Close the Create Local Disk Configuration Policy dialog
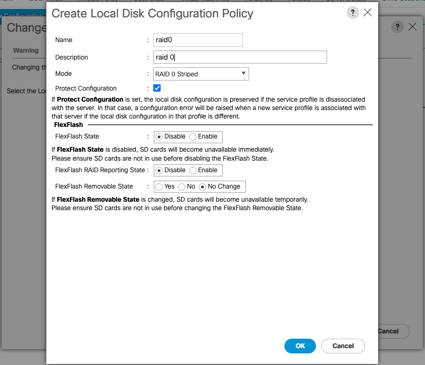425x365 pixels. click(368, 13)
